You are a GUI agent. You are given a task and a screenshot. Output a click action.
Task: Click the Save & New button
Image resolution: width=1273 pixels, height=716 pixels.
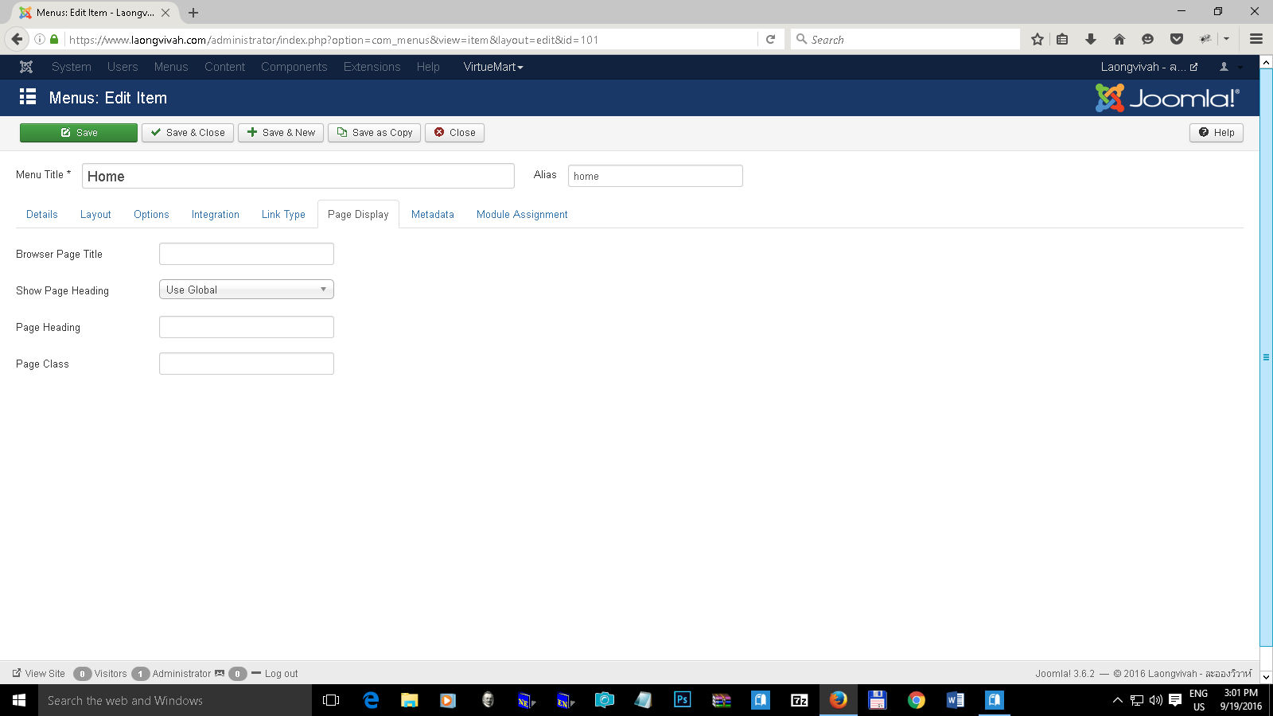(281, 133)
